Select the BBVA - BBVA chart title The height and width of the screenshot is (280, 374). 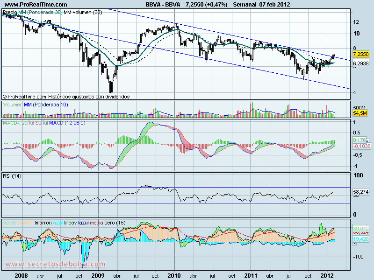tap(163, 5)
